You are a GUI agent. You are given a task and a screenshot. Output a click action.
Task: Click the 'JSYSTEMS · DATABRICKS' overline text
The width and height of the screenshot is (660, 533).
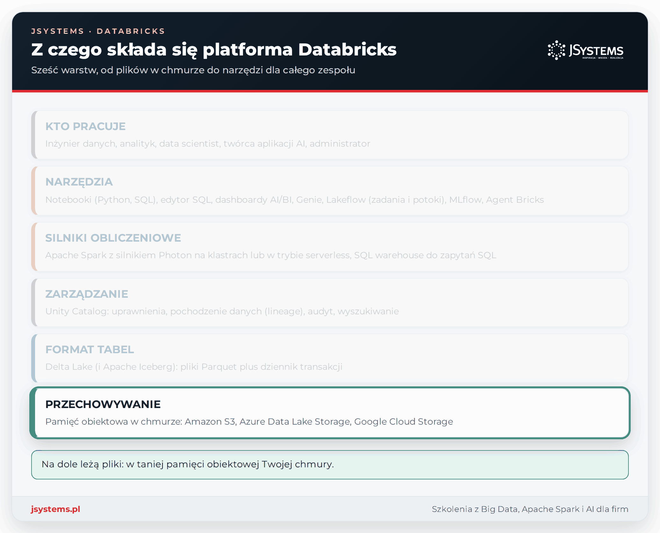point(98,31)
